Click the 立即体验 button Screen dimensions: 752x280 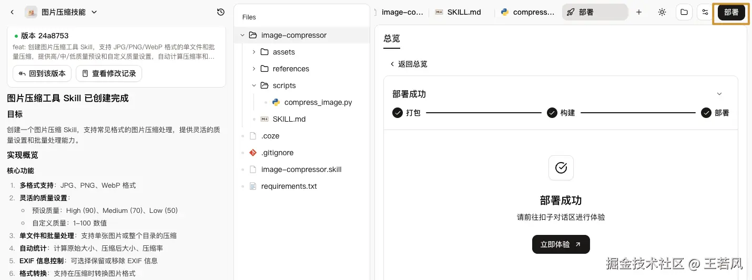pyautogui.click(x=561, y=244)
